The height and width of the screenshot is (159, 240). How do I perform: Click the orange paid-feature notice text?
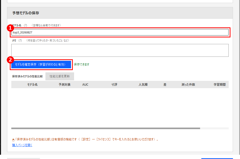pos(87,139)
